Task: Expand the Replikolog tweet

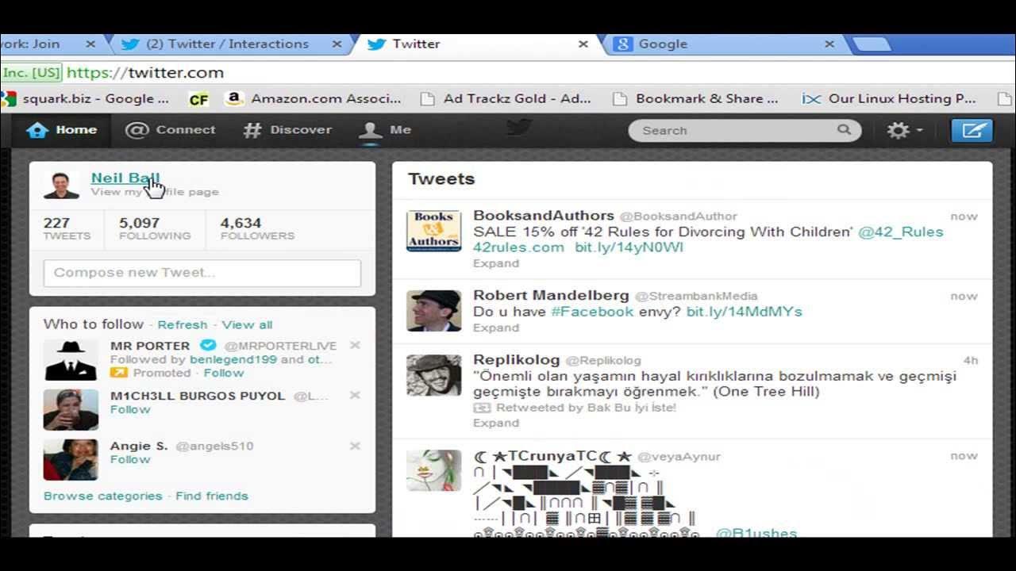Action: click(x=496, y=423)
